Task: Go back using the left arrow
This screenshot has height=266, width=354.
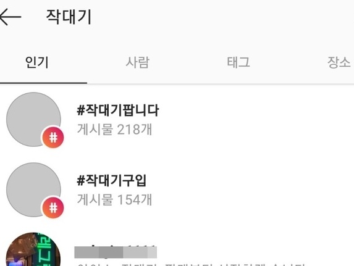Action: pos(10,17)
